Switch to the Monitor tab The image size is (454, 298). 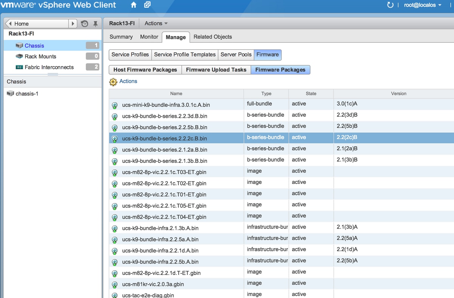tap(149, 37)
